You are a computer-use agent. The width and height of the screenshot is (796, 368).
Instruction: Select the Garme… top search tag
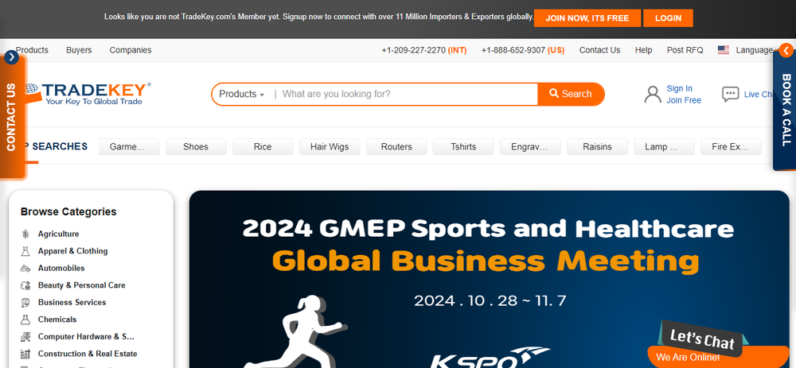point(129,147)
